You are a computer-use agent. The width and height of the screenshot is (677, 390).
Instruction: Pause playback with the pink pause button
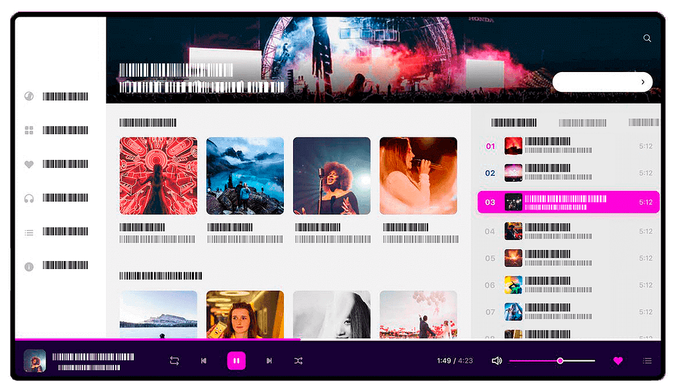click(236, 361)
